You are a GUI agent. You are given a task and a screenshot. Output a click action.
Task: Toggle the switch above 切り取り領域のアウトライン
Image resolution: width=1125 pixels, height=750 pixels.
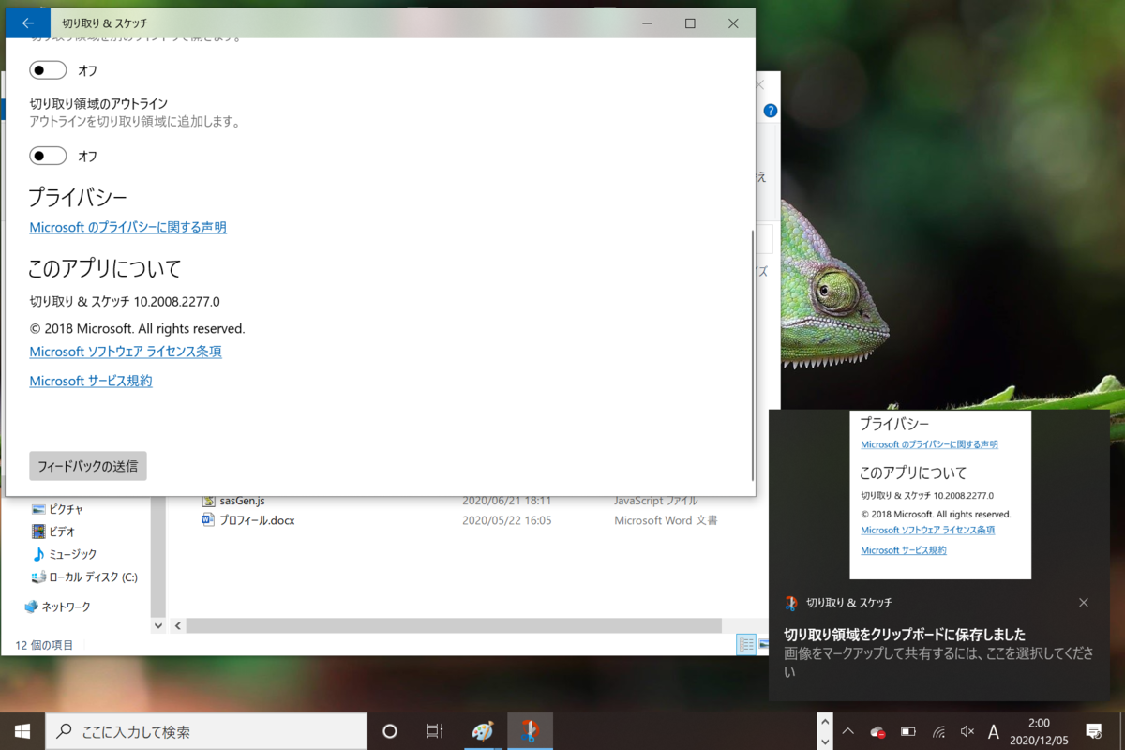coord(48,70)
